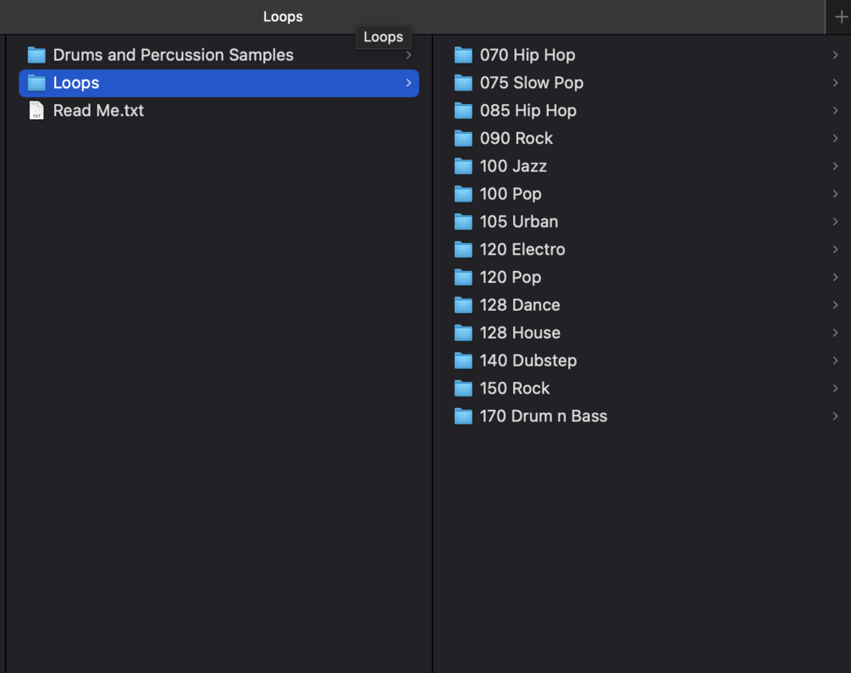Image resolution: width=851 pixels, height=673 pixels.
Task: Open the 100 Pop folder
Action: click(510, 194)
